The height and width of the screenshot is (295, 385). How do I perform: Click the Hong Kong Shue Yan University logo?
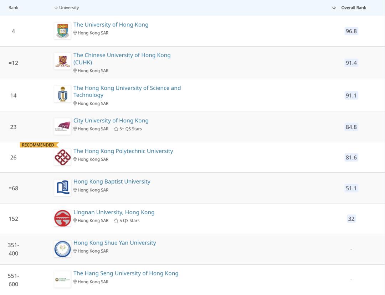pos(62,249)
